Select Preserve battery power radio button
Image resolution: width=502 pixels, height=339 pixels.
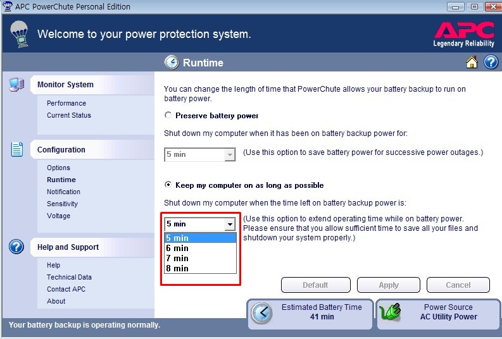tap(168, 115)
